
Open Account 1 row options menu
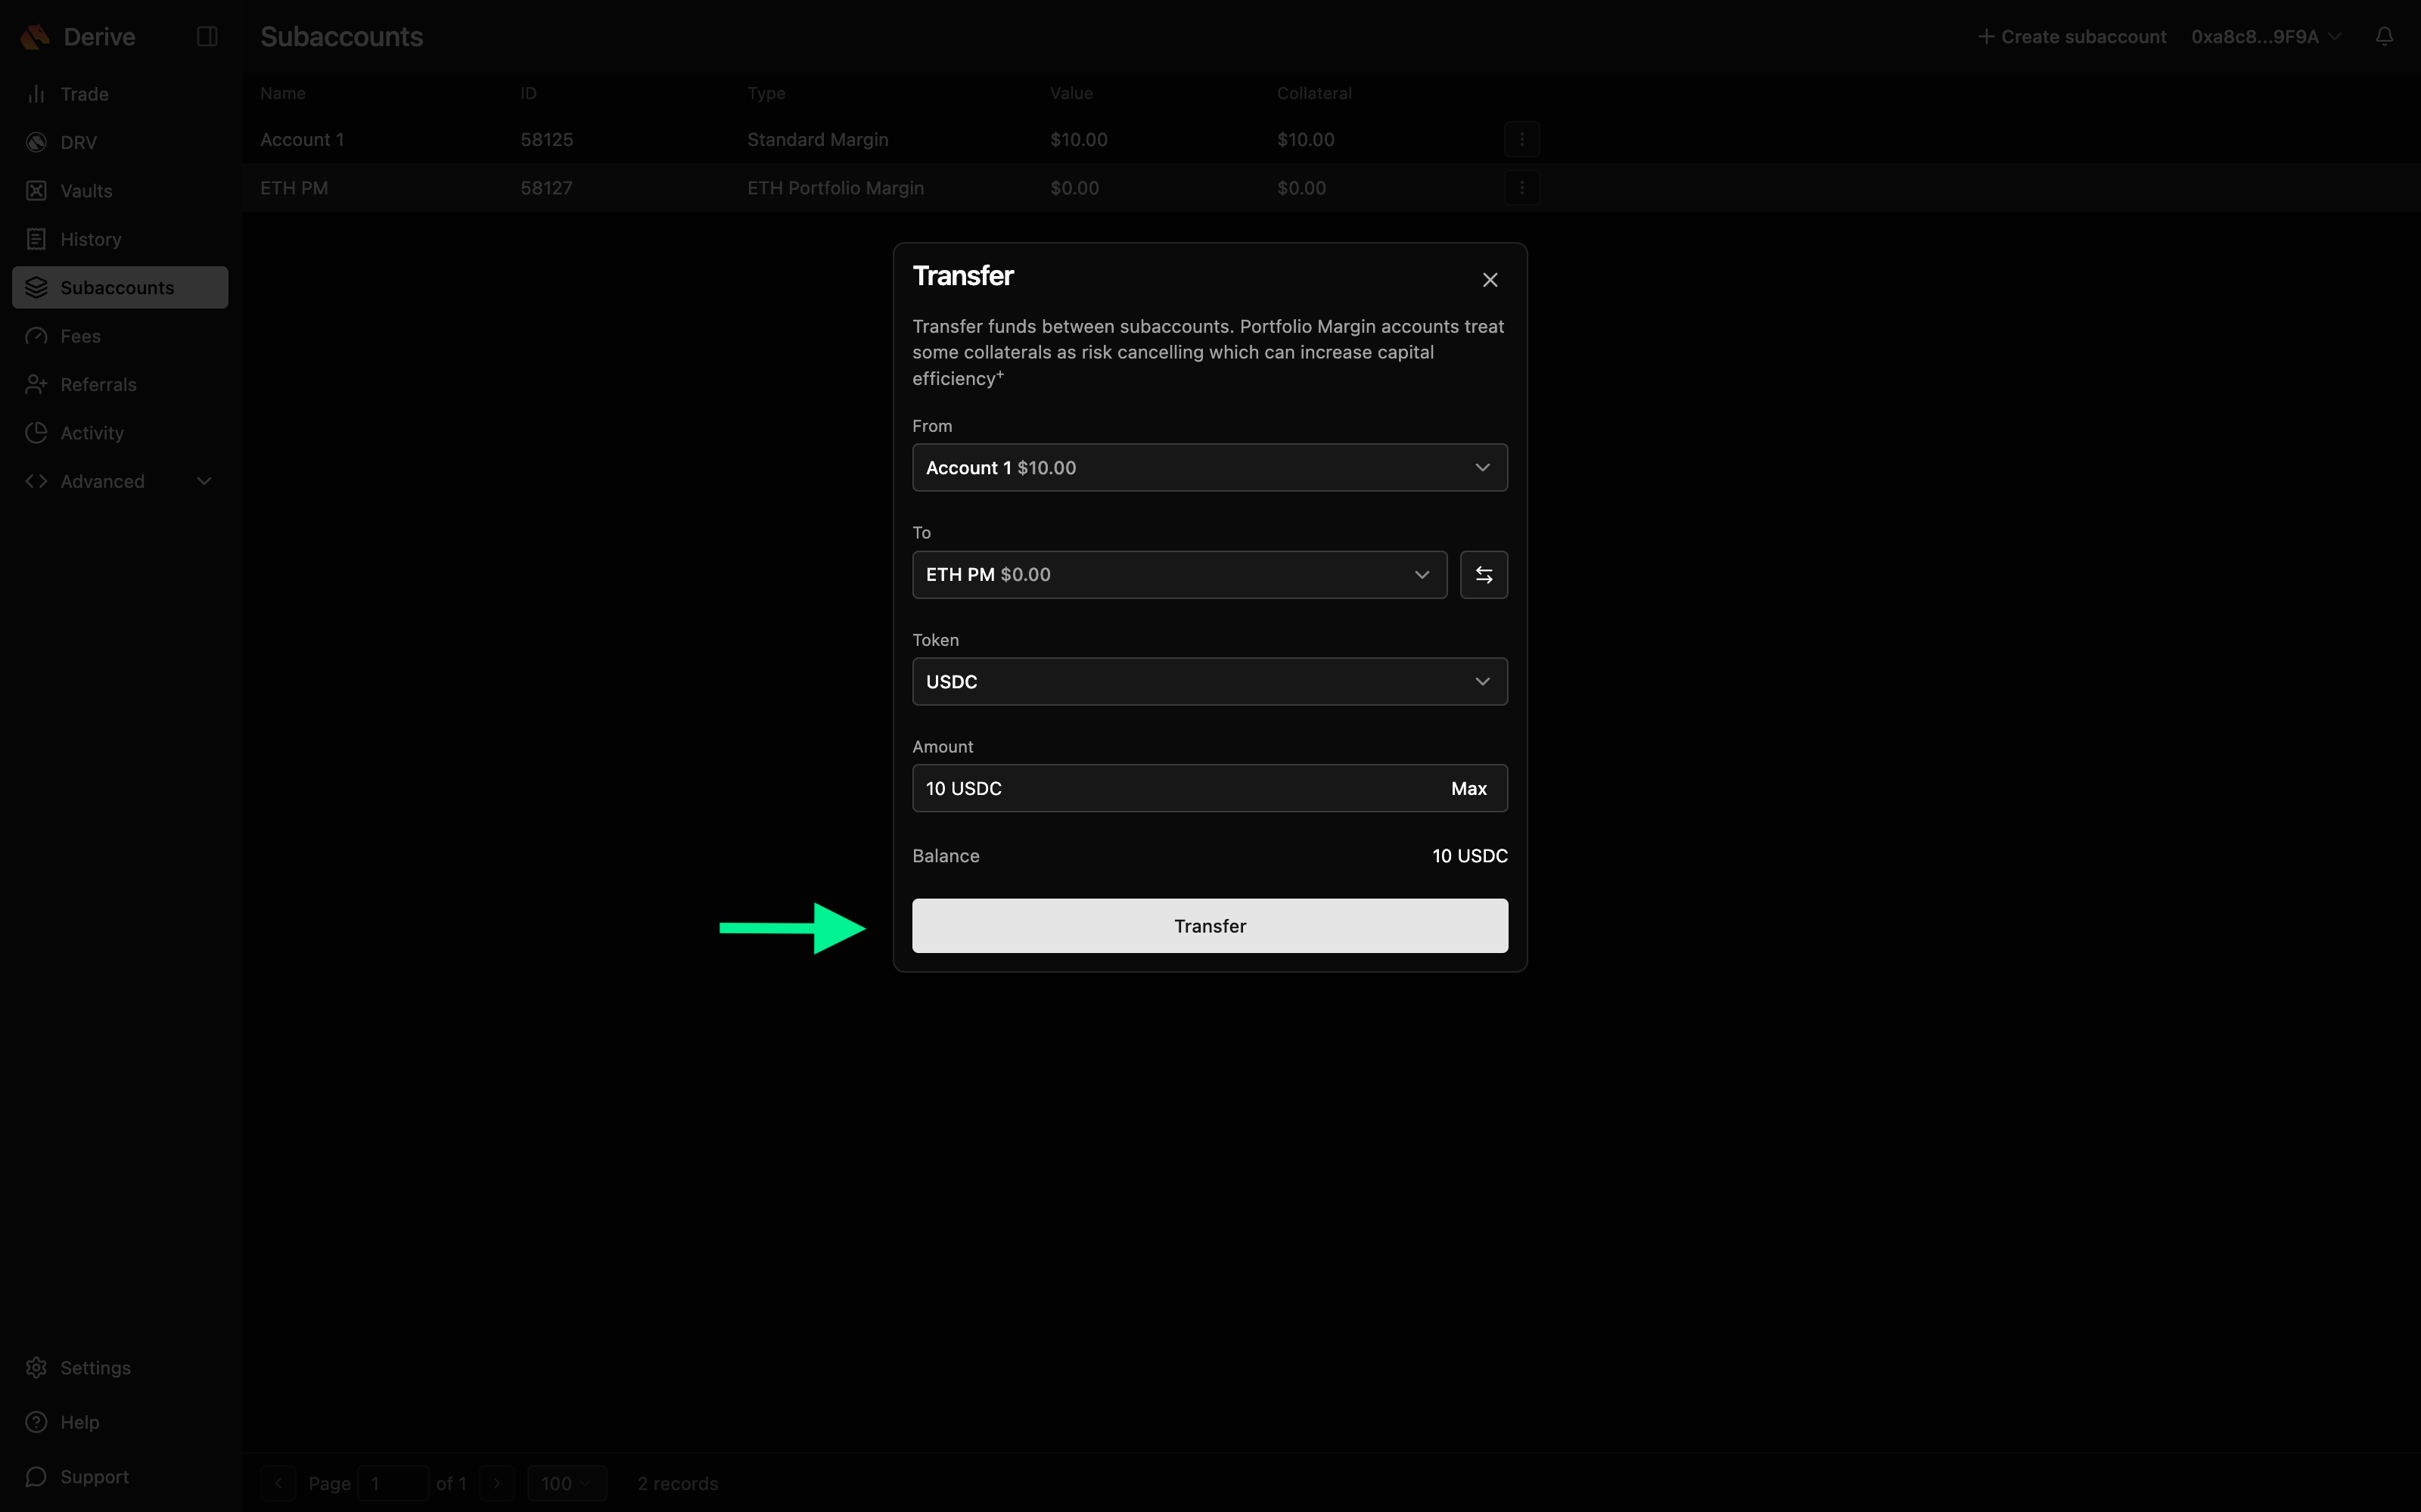click(1521, 140)
